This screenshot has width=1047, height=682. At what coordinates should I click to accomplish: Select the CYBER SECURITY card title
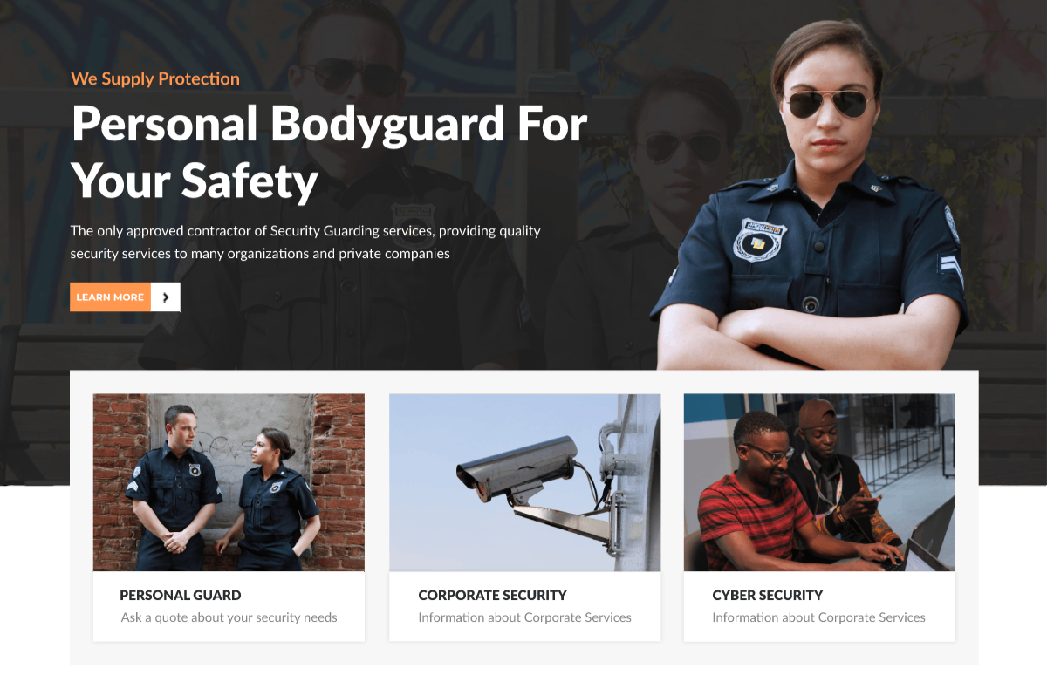point(768,596)
